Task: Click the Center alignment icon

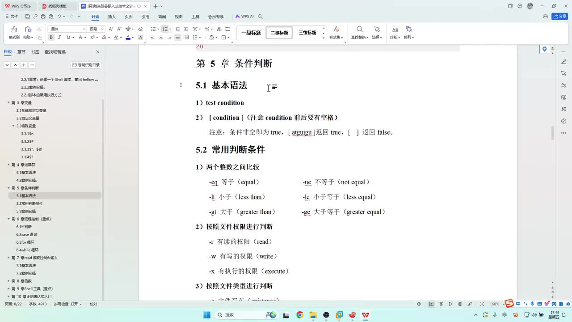Action: [x=161, y=38]
